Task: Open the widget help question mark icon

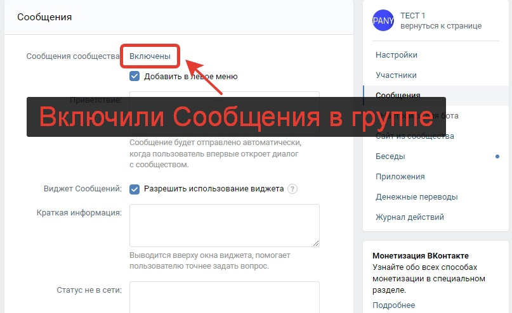Action: pos(292,189)
